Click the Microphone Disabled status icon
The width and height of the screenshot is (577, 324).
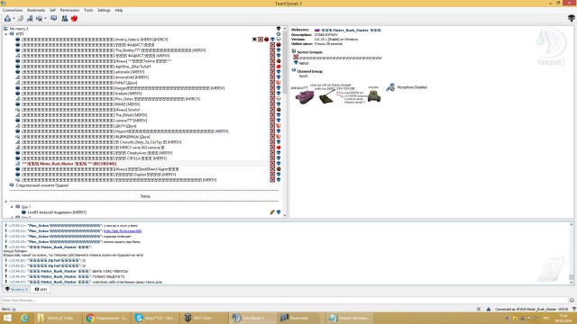(390, 87)
